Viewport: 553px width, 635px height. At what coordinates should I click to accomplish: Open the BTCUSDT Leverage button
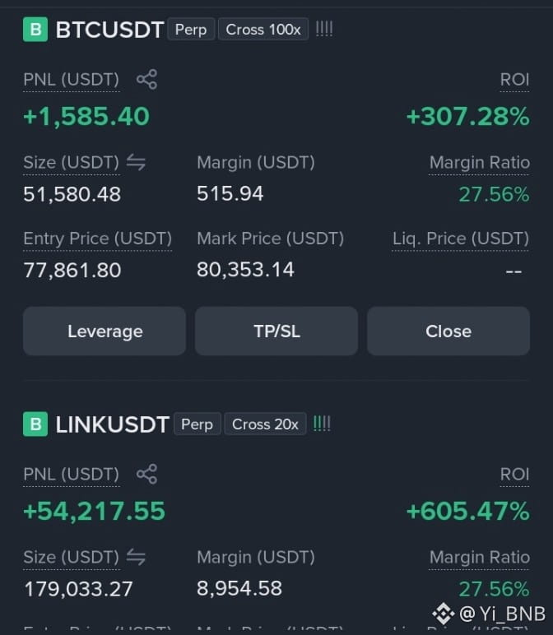point(105,331)
